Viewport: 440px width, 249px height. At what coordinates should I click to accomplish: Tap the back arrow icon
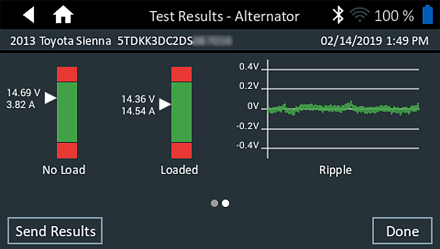(29, 16)
